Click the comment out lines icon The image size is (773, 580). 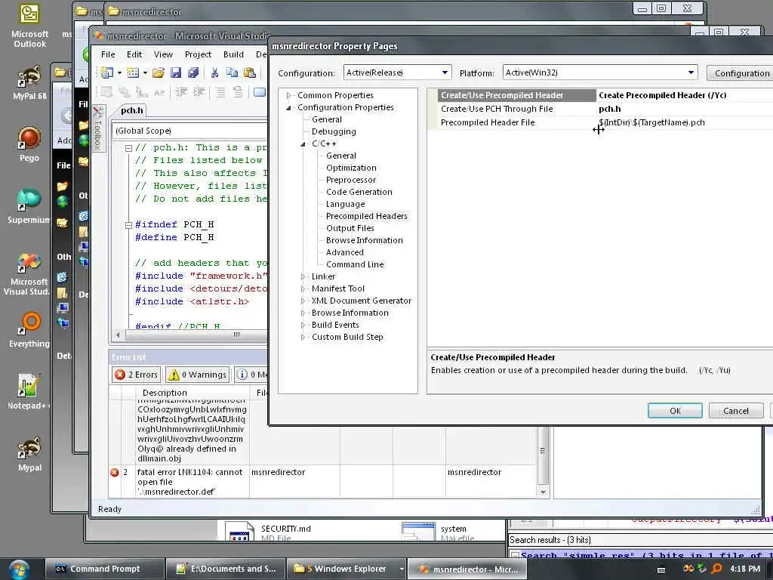[x=220, y=91]
